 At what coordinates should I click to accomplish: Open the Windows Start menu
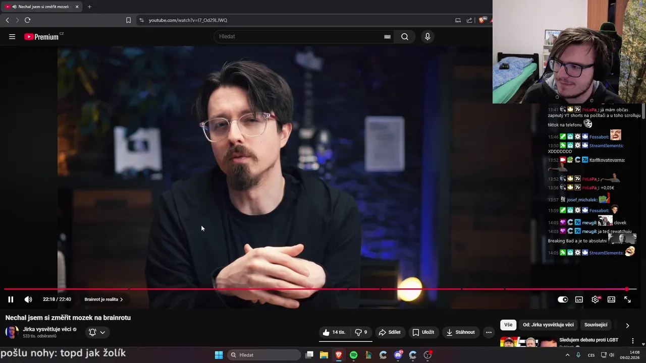point(219,355)
